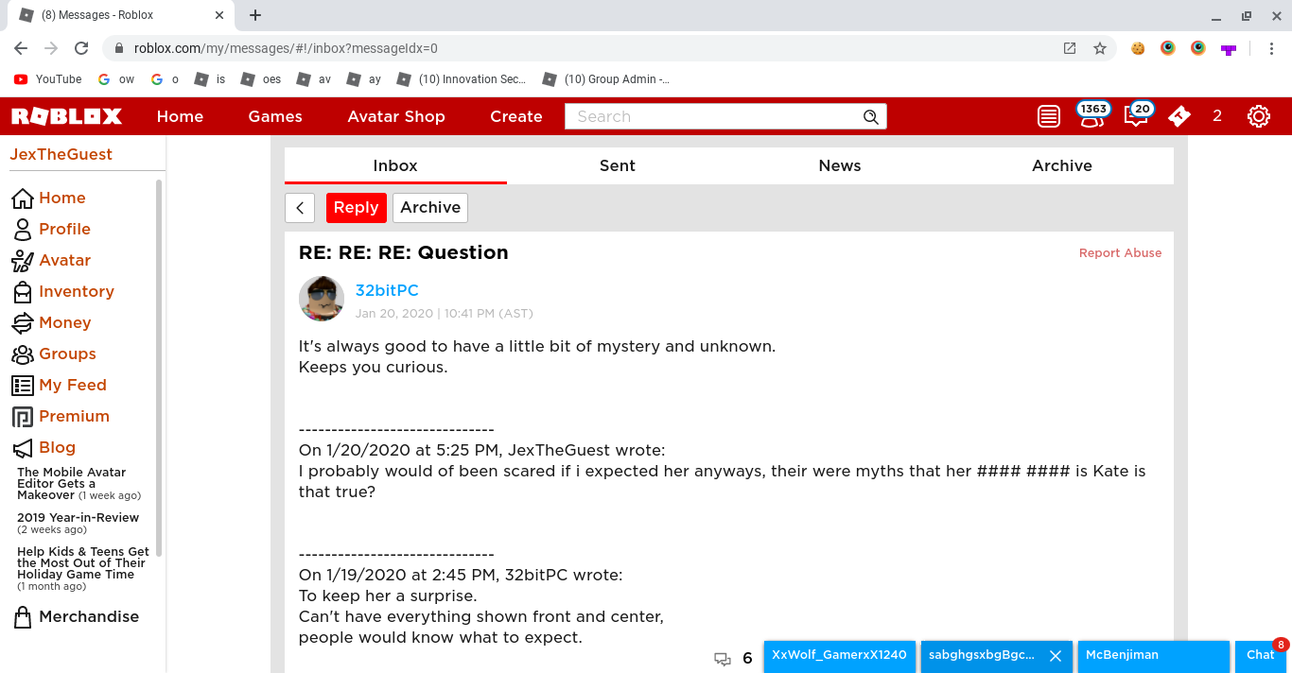Open YouTube bookmark
This screenshot has width=1292, height=673.
click(47, 79)
